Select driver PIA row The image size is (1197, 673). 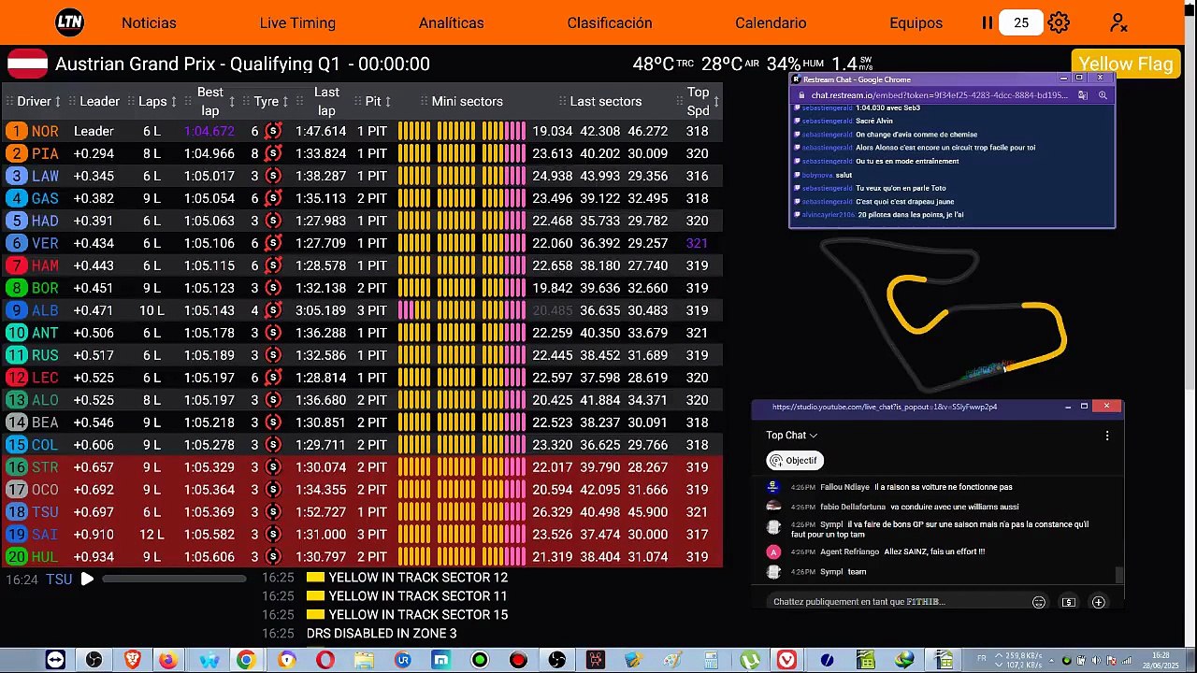362,153
